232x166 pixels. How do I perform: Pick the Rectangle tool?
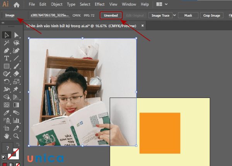pyautogui.click(x=7, y=66)
